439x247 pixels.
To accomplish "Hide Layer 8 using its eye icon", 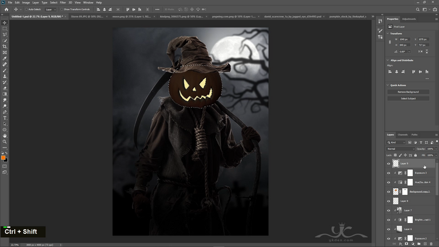I will 388,201.
